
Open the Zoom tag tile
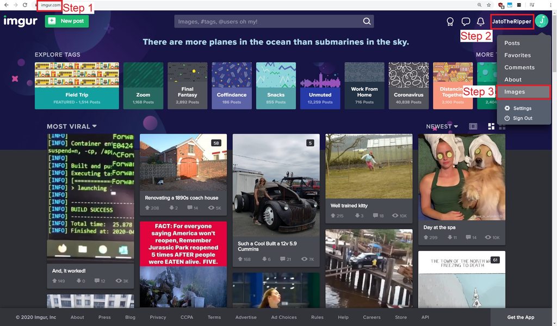[143, 85]
